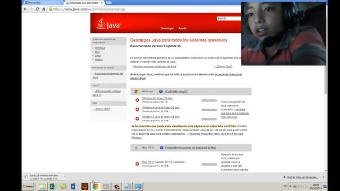Download the Mac OS X installer link
Image resolution: width=340 pixels, height=191 pixels.
148,162
